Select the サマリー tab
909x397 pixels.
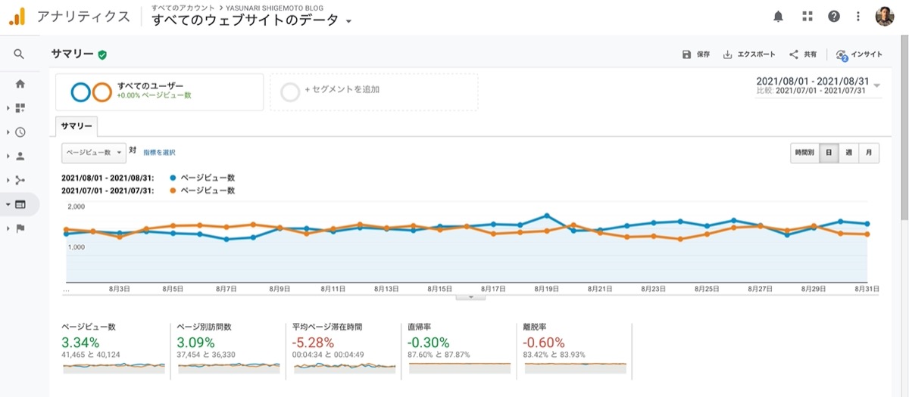[x=77, y=127]
